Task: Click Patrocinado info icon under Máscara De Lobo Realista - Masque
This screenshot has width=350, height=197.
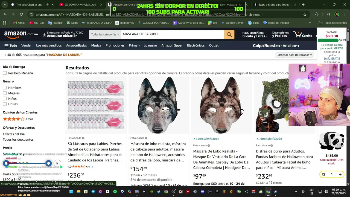Action: tap(209, 146)
